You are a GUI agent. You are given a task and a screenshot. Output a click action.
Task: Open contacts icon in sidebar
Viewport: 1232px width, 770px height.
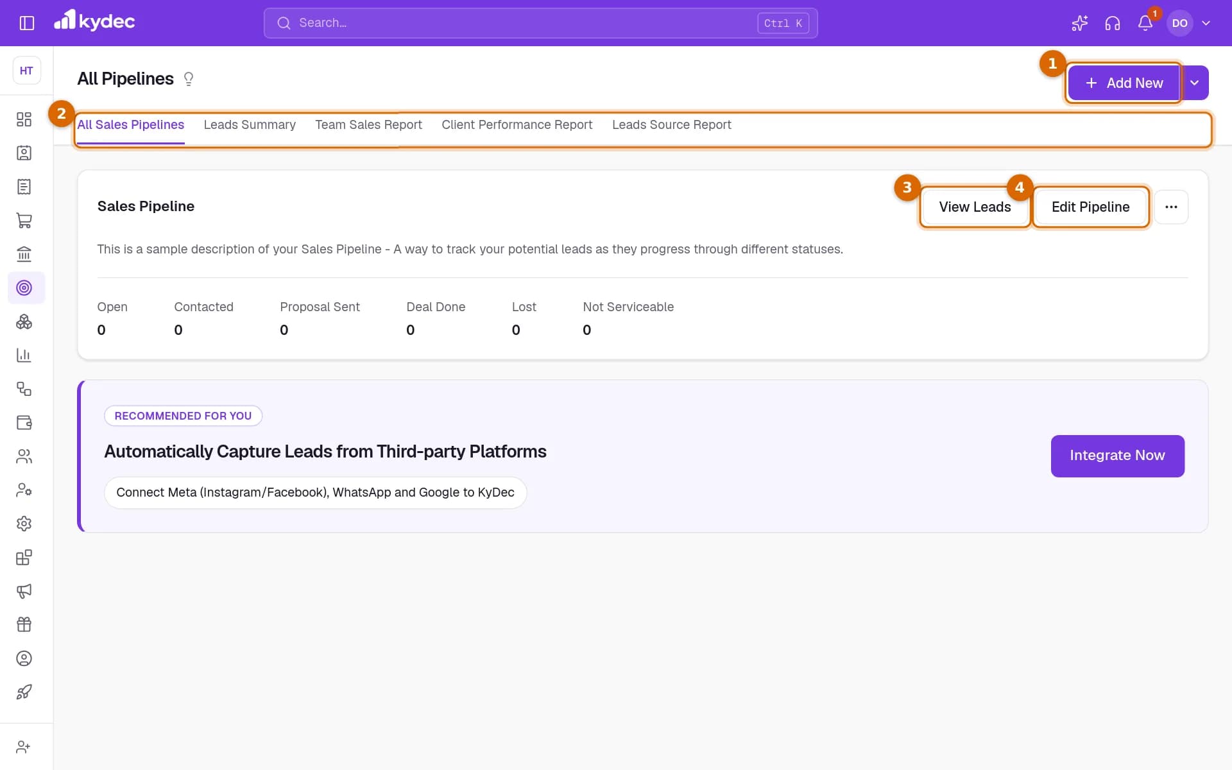pos(24,153)
